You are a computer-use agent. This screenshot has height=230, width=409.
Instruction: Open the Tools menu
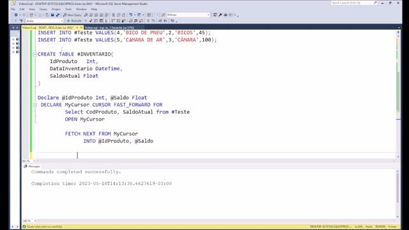click(x=68, y=9)
